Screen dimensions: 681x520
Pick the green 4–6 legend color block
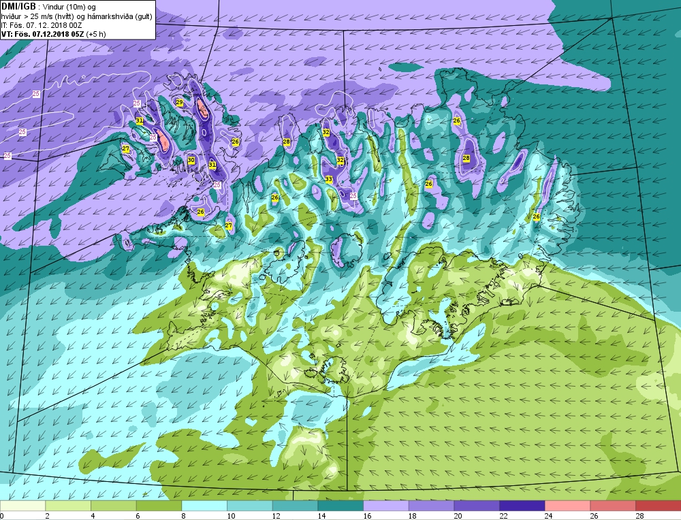coord(113,506)
